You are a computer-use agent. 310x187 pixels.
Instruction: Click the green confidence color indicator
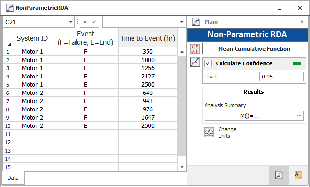click(297, 63)
